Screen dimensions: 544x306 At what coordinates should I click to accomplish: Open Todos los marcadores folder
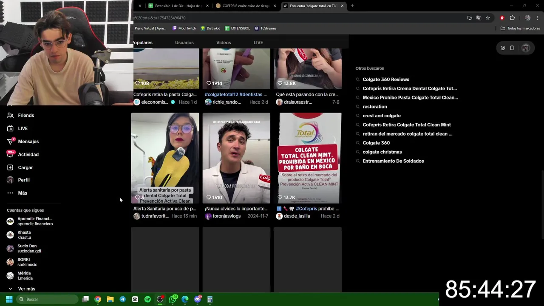point(520,28)
